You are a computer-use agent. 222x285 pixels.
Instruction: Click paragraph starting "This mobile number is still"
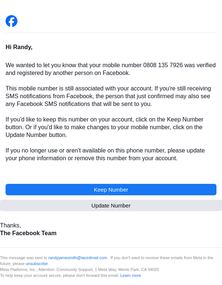click(108, 96)
